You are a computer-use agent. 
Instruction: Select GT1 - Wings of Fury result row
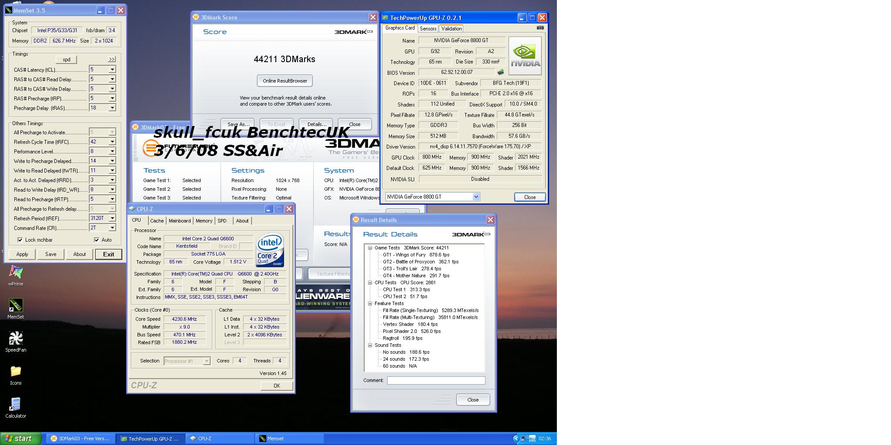[416, 255]
